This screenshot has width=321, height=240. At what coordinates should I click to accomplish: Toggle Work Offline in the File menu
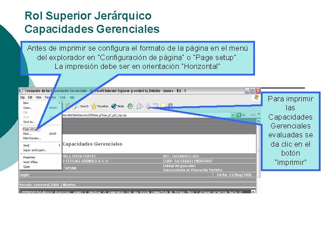tap(40, 162)
